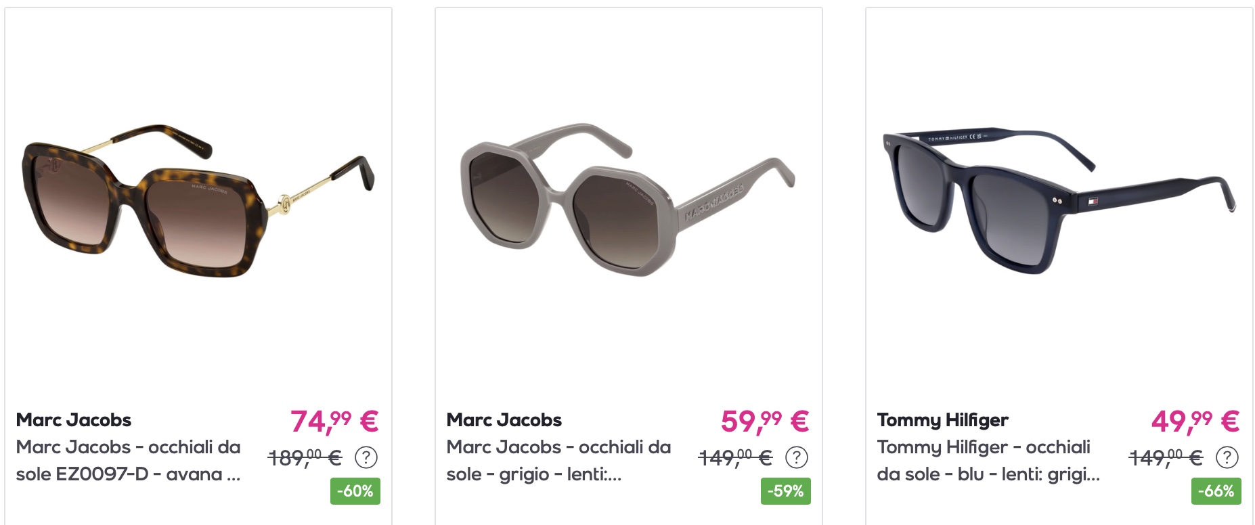Click the -60% discount badge

click(x=355, y=491)
